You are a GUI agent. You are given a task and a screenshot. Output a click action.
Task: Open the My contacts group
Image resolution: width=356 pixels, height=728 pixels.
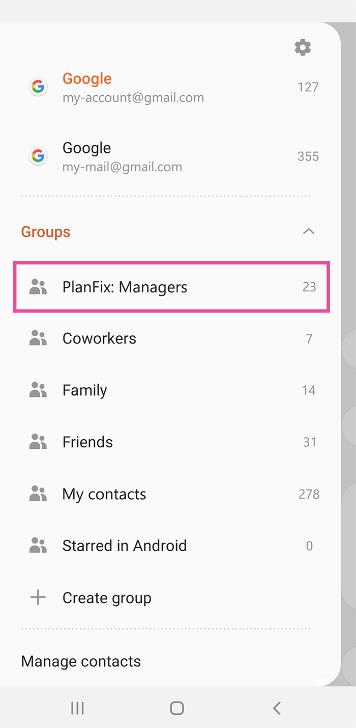pyautogui.click(x=104, y=494)
